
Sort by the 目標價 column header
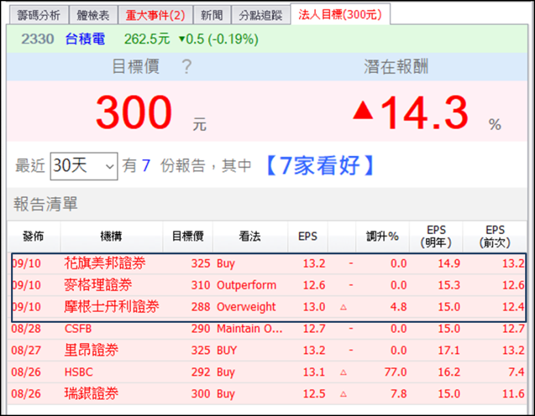188,236
